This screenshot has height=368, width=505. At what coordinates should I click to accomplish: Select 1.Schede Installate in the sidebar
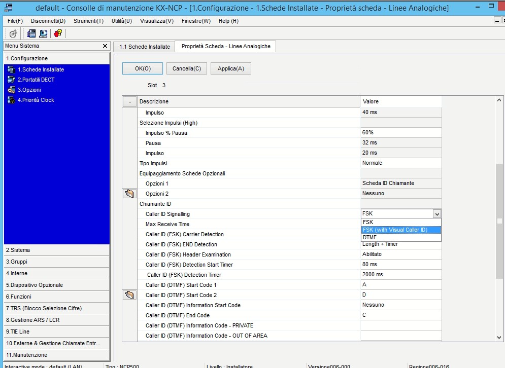[41, 69]
